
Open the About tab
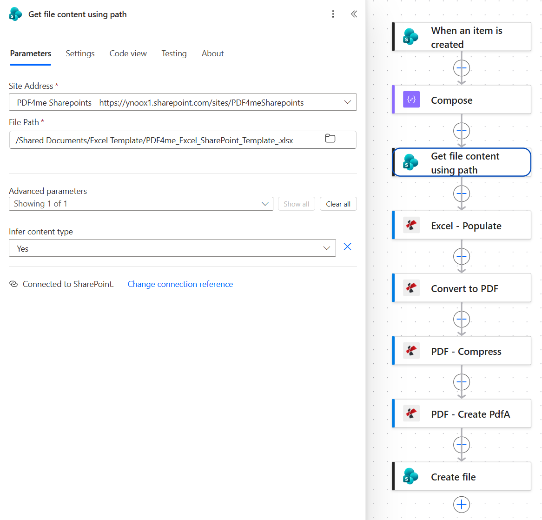tap(212, 53)
